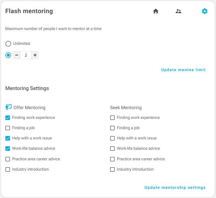Enable Seek Mentoring Help with a work issue
This screenshot has height=198, width=216.
pyautogui.click(x=112, y=138)
